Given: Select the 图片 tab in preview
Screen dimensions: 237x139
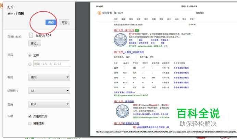Looking at the screenshot, I should (x=146, y=19).
